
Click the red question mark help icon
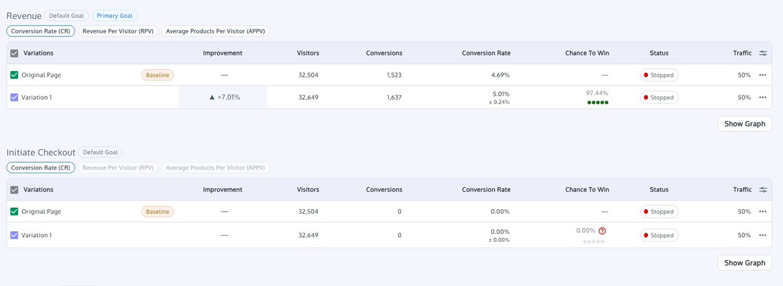[602, 231]
